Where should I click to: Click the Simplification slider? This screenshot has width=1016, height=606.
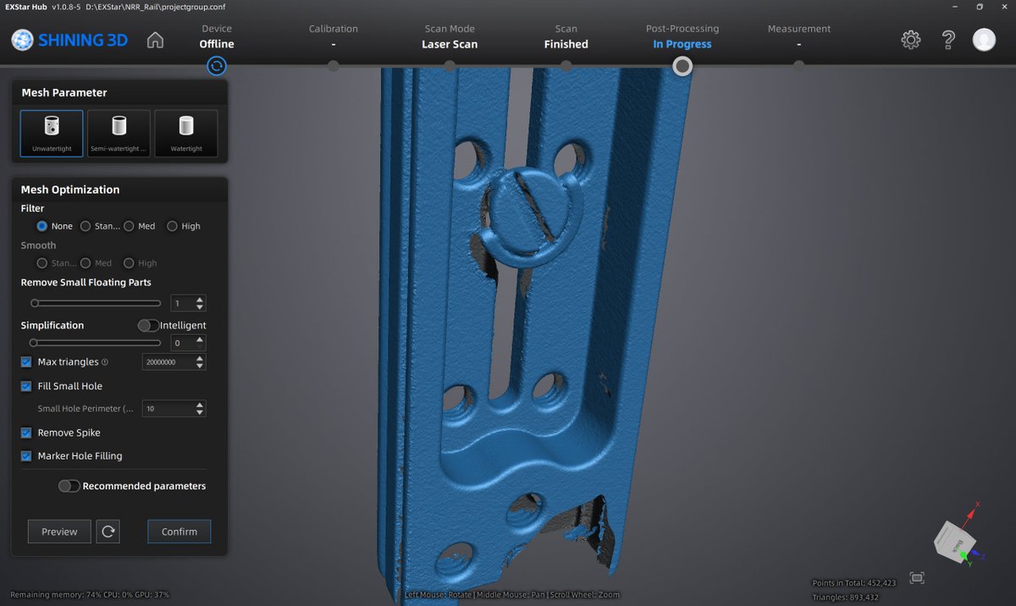pyautogui.click(x=96, y=343)
